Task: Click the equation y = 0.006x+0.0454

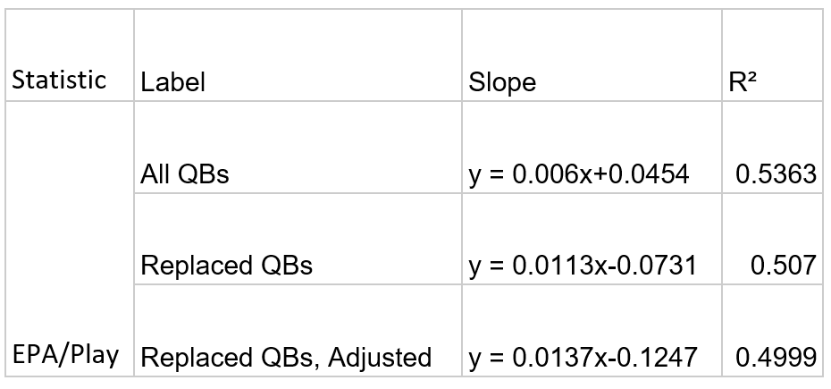Action: tap(578, 173)
